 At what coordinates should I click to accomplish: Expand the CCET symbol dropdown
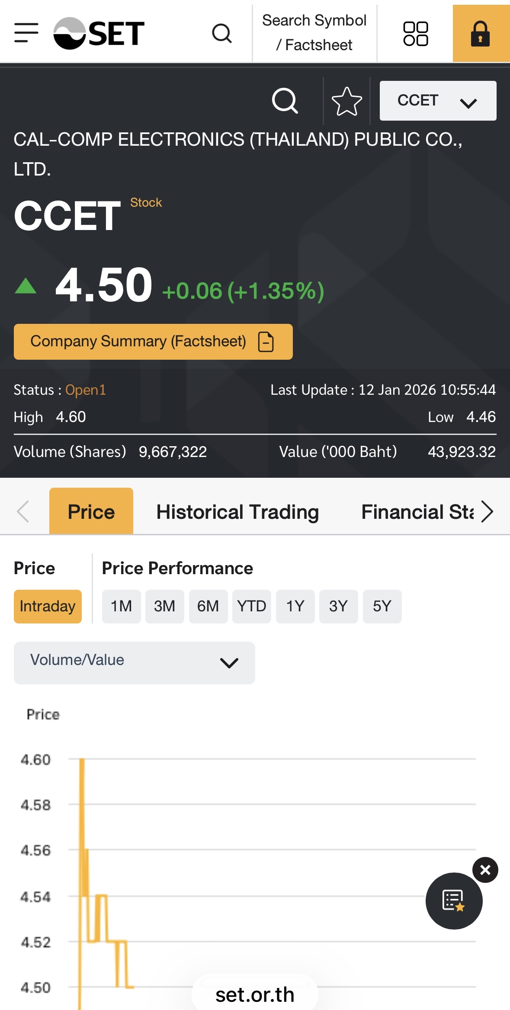pos(438,101)
